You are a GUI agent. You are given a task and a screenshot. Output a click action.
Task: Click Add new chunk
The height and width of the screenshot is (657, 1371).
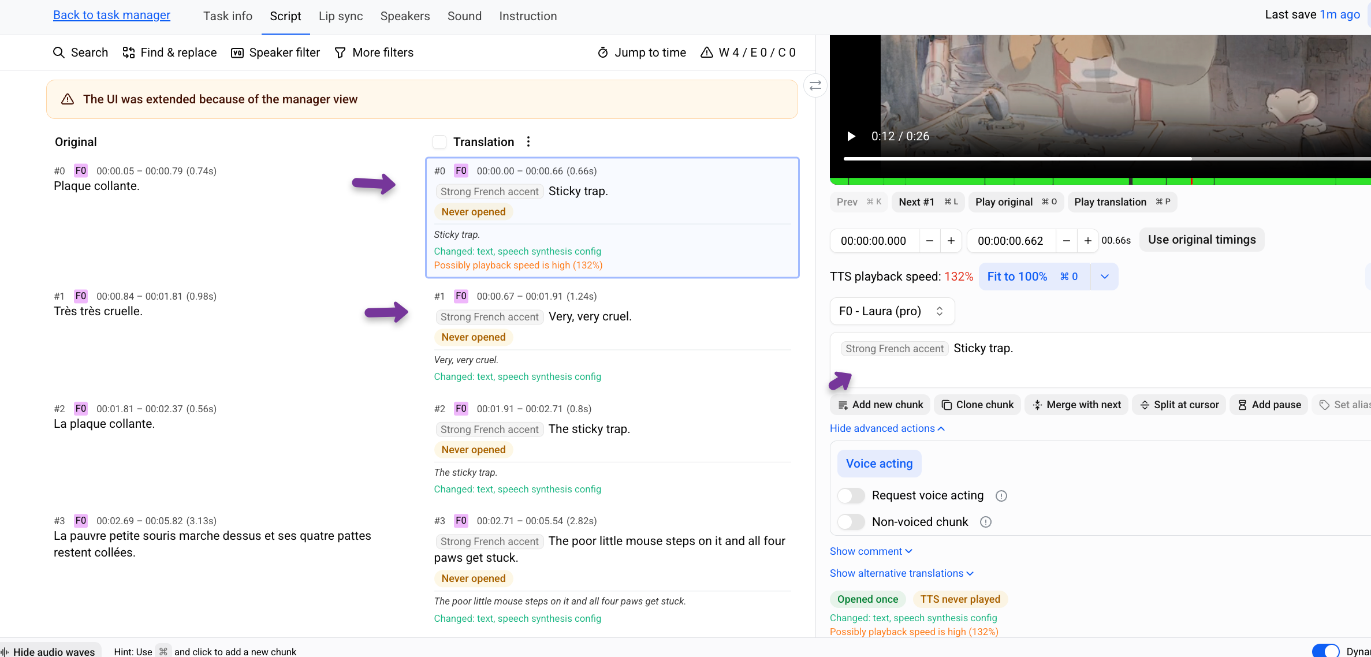[x=880, y=405]
